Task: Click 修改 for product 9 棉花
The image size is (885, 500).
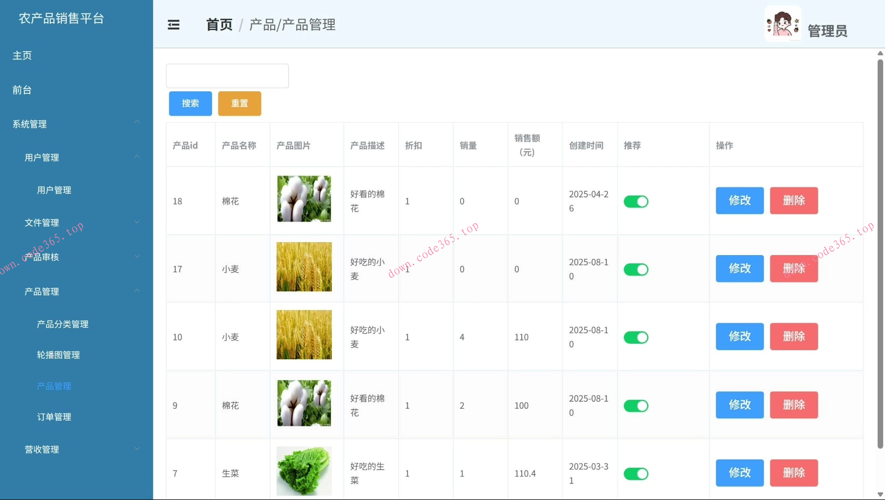Action: click(x=739, y=405)
